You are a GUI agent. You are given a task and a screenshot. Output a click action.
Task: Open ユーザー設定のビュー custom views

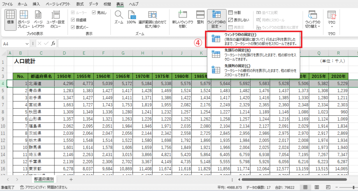coord(56,20)
